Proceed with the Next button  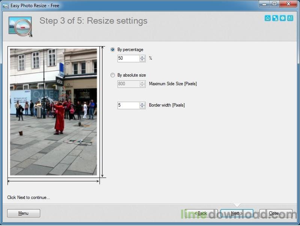point(237,213)
